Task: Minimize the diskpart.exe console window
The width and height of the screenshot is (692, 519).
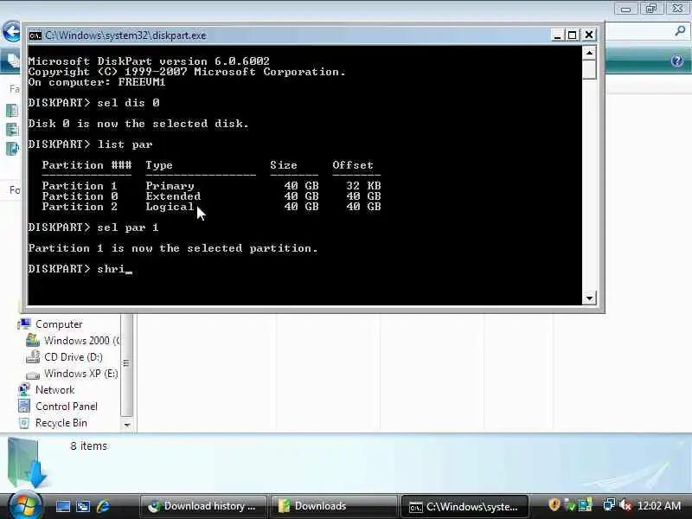Action: tap(557, 35)
